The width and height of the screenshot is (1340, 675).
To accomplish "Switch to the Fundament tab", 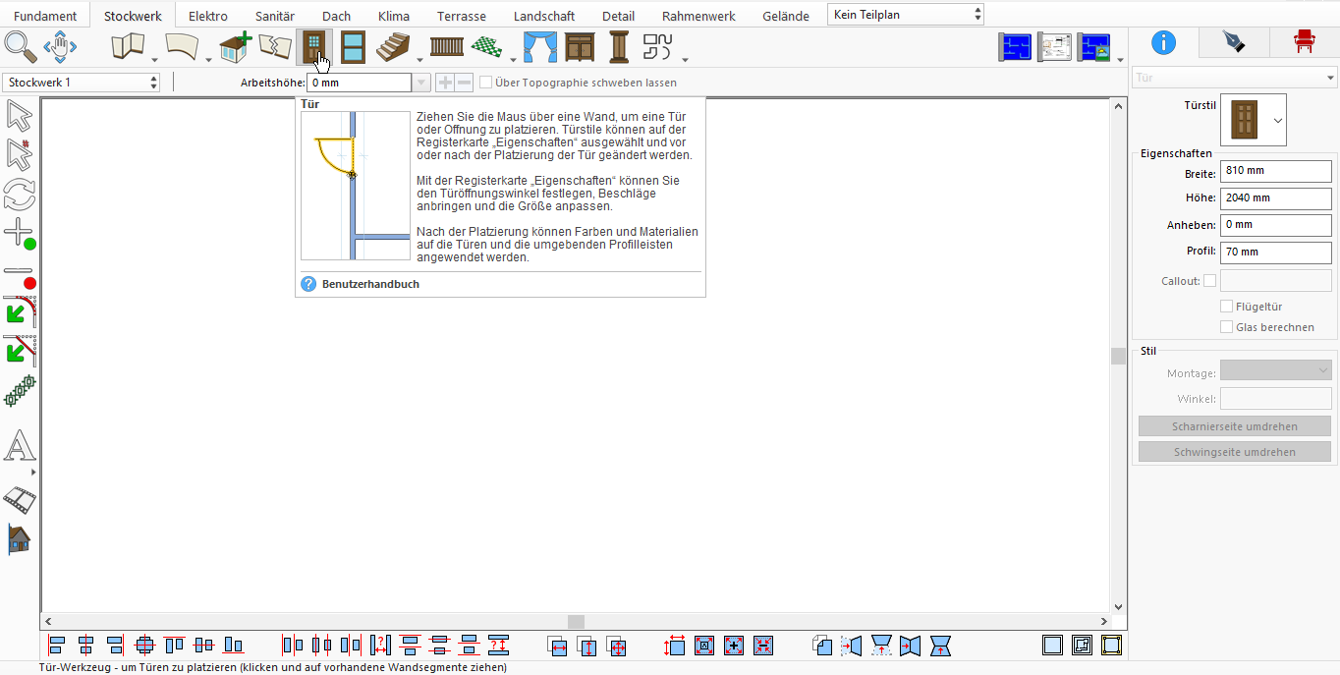I will pyautogui.click(x=45, y=16).
